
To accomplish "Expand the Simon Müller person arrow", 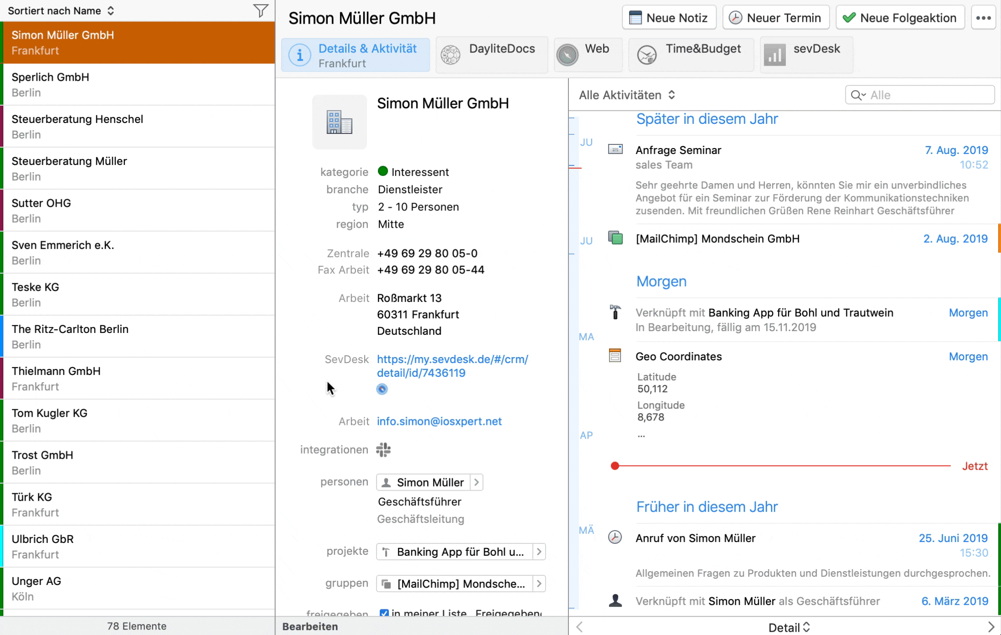I will point(476,482).
